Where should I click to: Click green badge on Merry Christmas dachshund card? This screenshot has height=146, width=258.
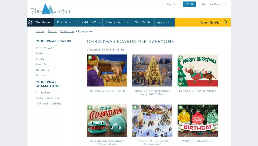click(180, 57)
